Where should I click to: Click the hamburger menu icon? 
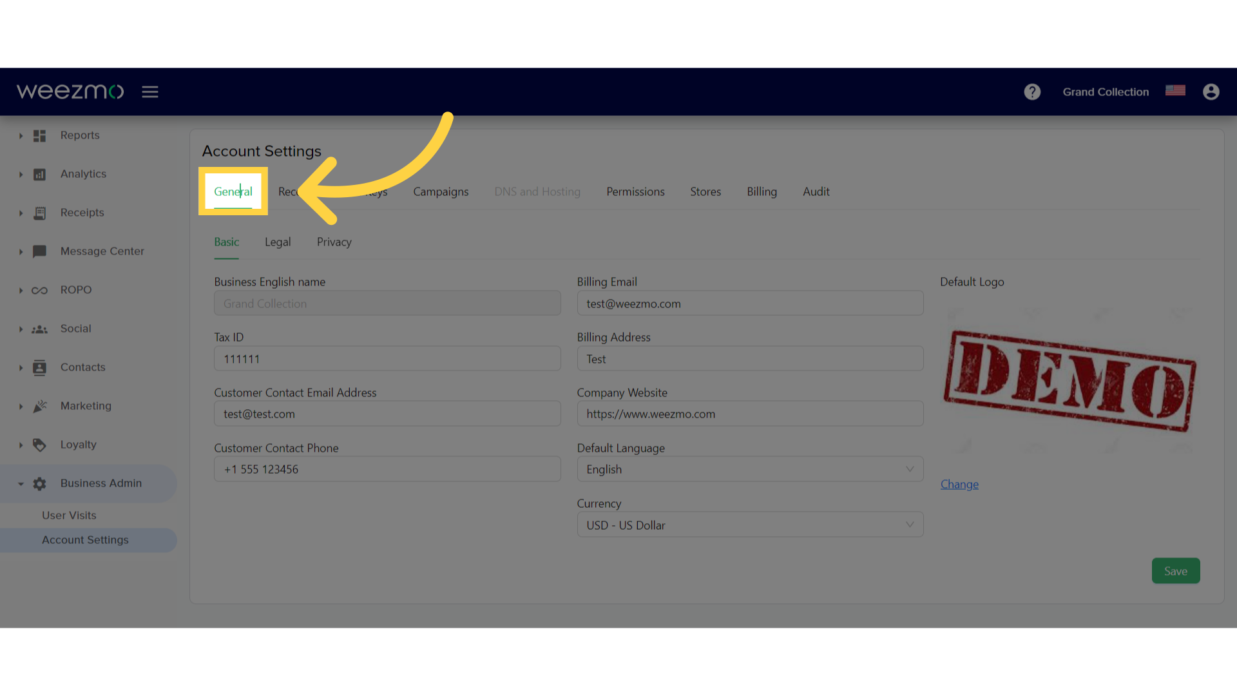[x=149, y=91]
